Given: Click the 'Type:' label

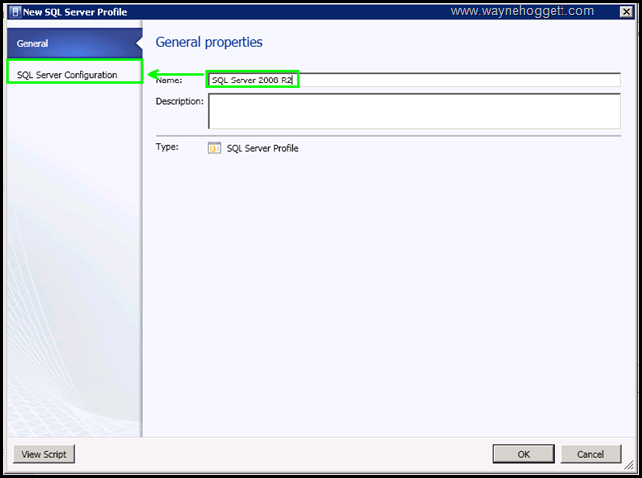Looking at the screenshot, I should click(x=167, y=146).
